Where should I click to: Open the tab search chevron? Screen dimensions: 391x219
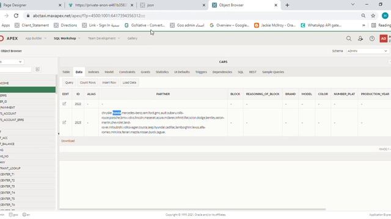[x=353, y=4]
